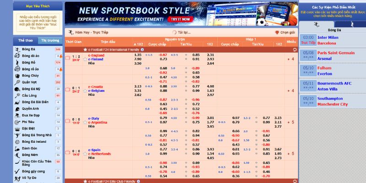Select soccer tab in popular events panel
The height and width of the screenshot is (183, 366).
317,24
